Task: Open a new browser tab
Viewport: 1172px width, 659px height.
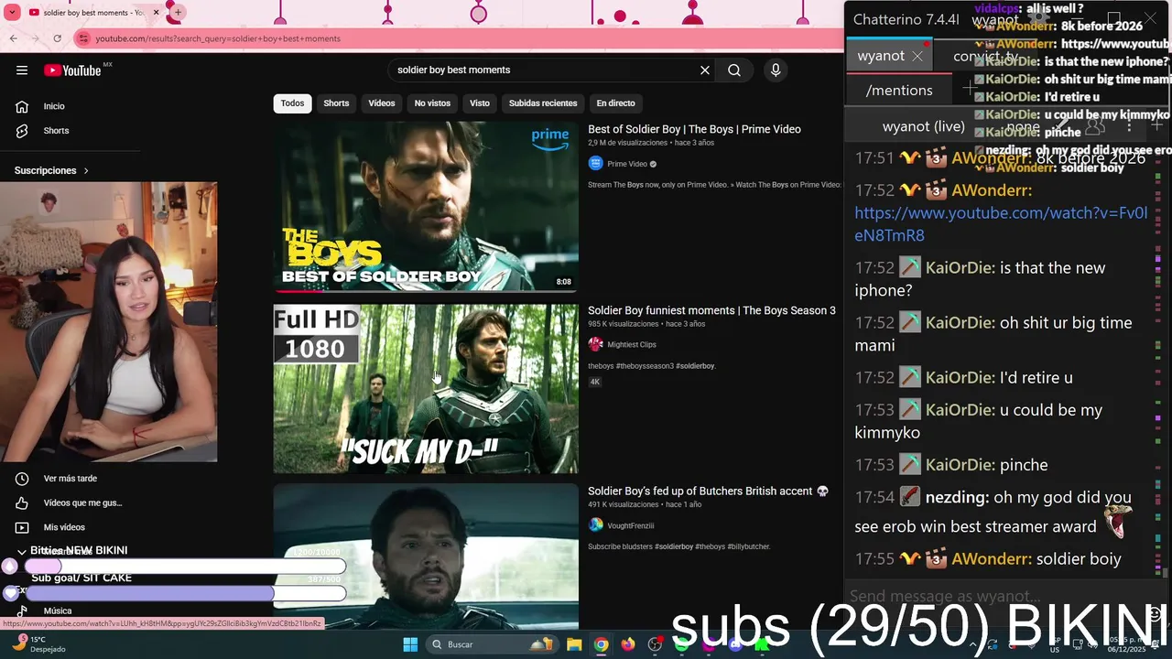Action: pyautogui.click(x=178, y=13)
